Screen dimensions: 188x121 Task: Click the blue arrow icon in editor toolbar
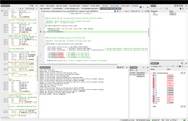coord(128,11)
